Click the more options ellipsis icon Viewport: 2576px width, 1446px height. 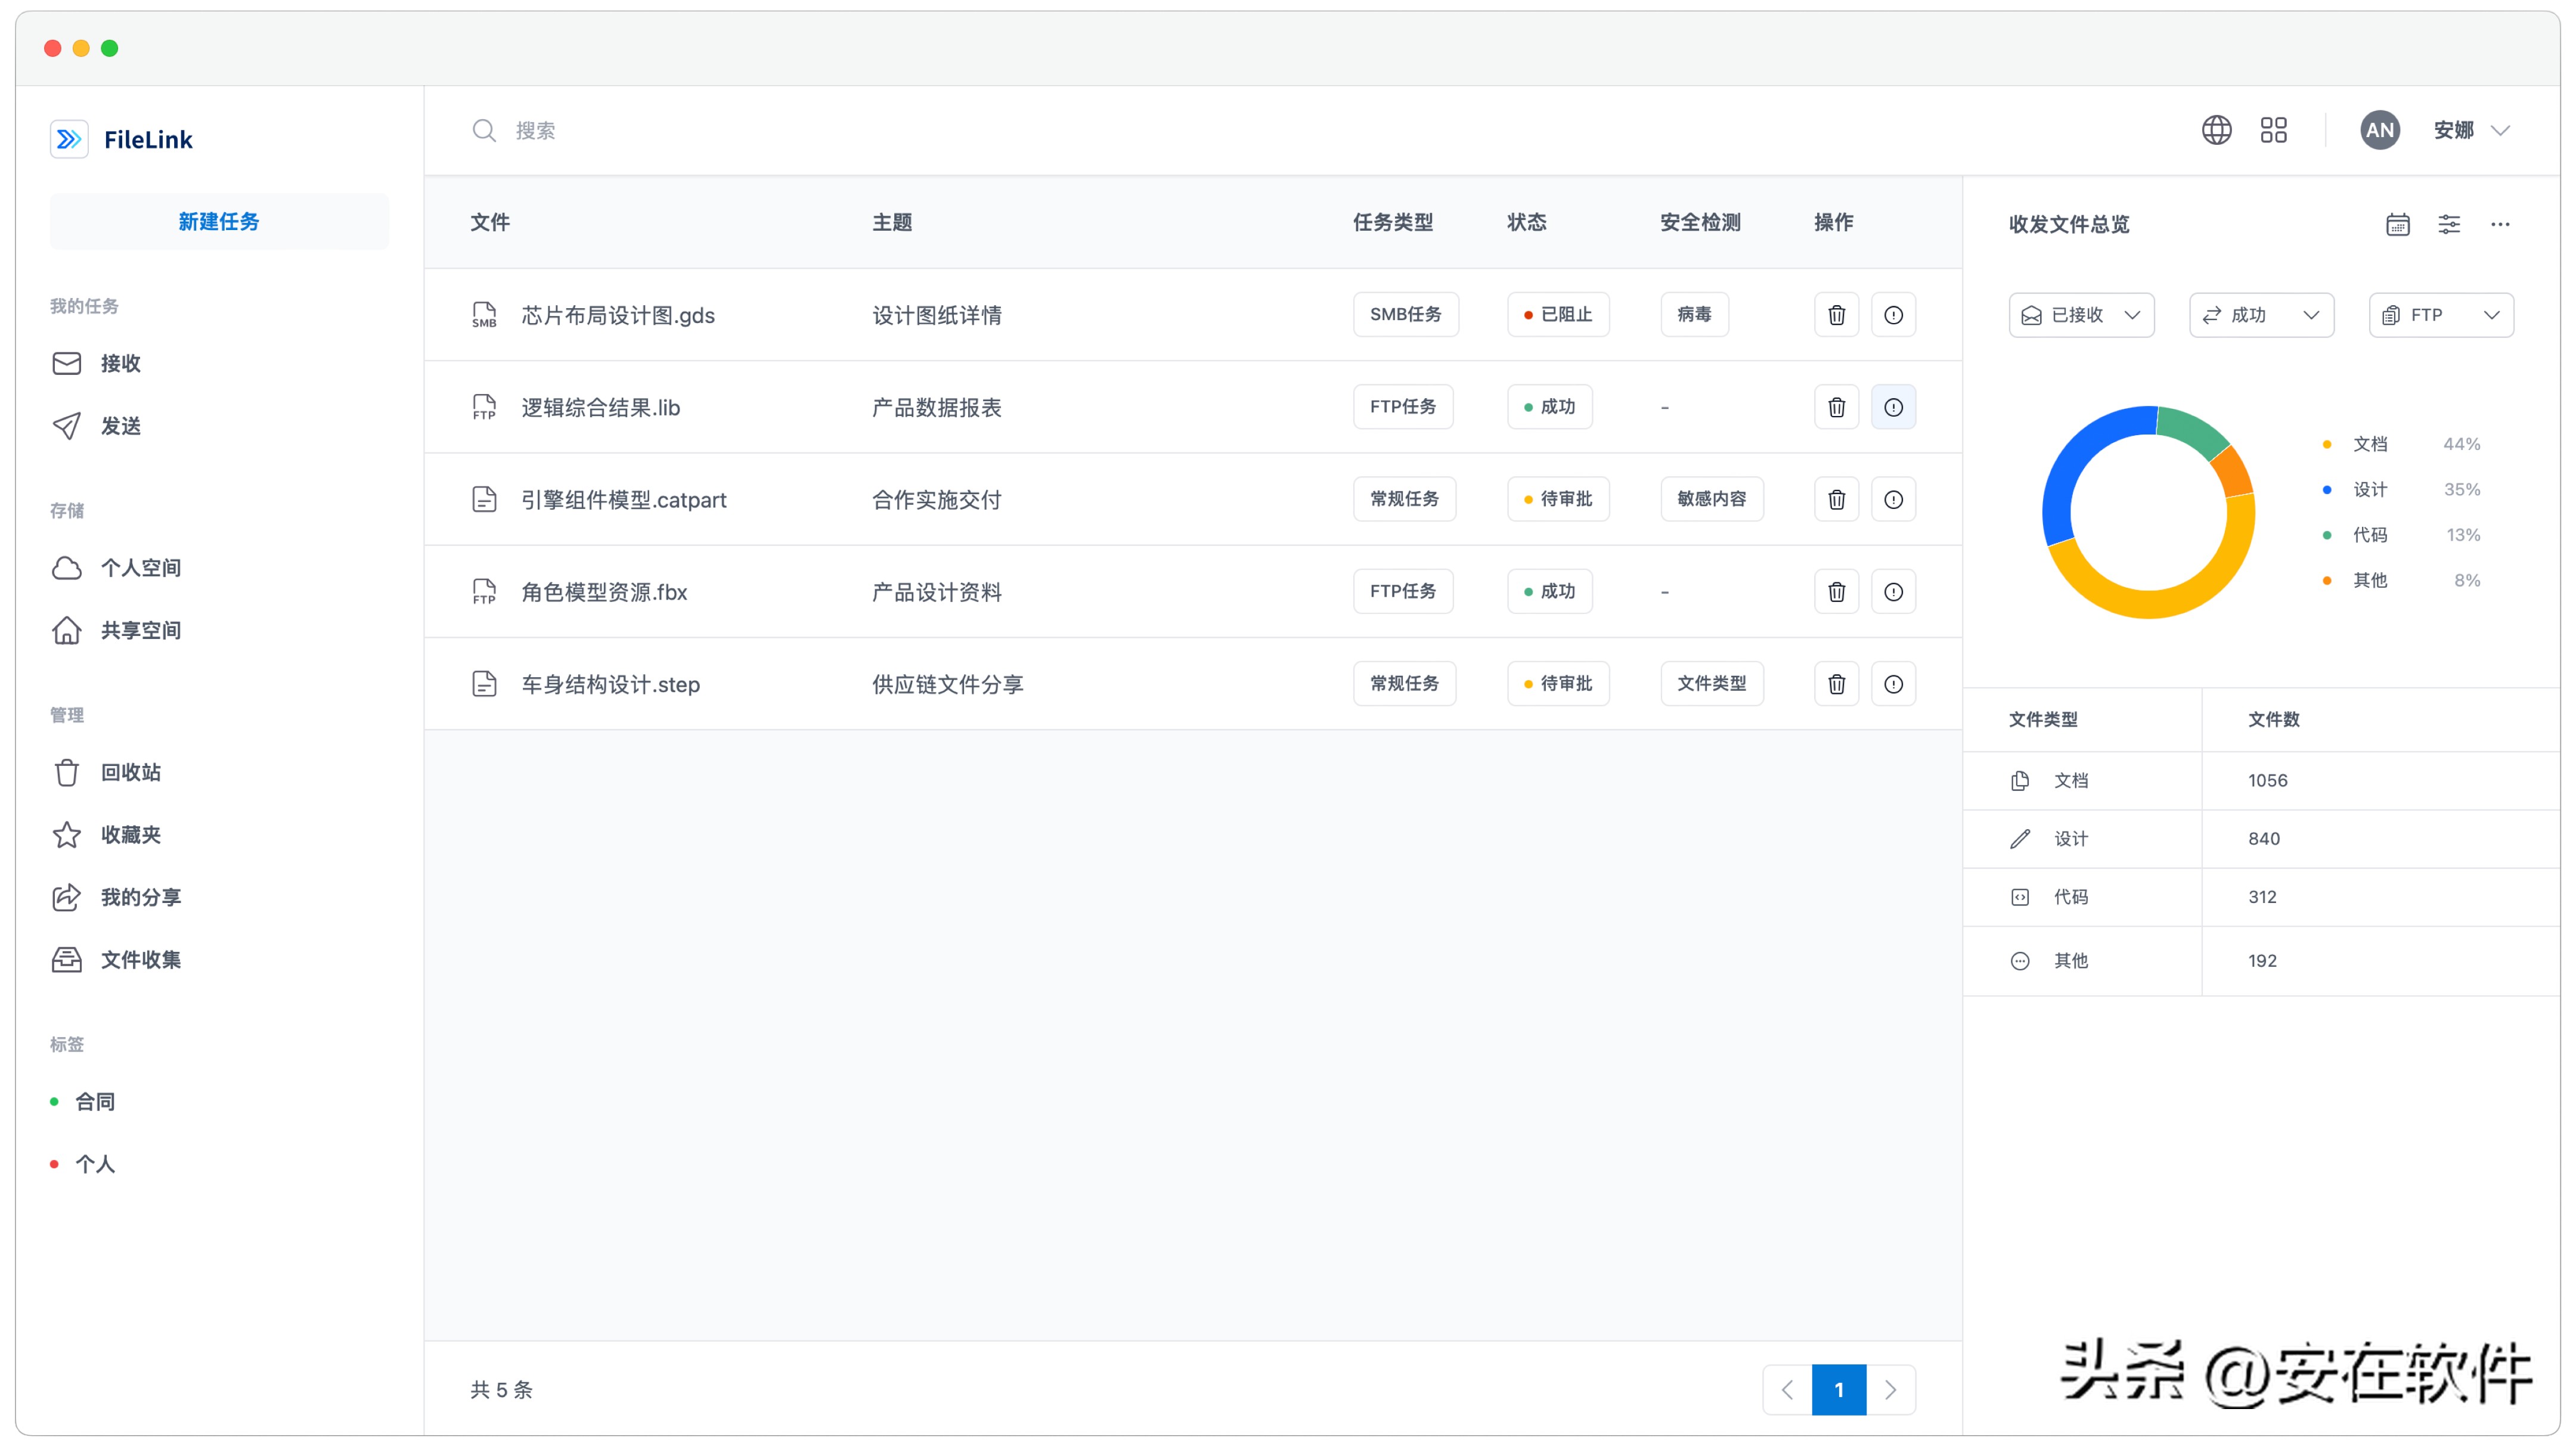tap(2500, 224)
